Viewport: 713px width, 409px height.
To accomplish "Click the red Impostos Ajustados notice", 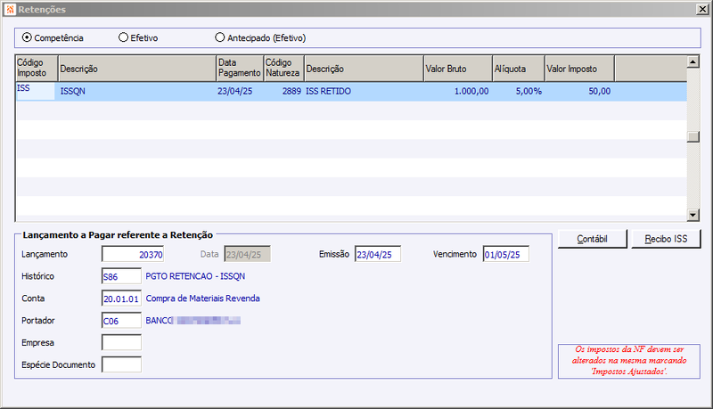I will [x=629, y=360].
